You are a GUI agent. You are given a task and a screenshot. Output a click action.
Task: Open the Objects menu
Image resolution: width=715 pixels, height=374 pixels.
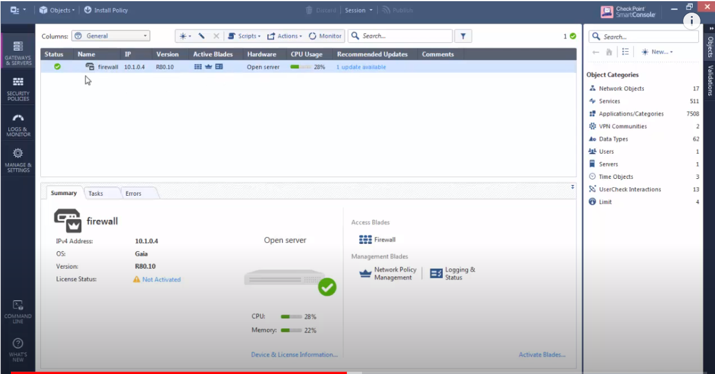[x=57, y=10]
